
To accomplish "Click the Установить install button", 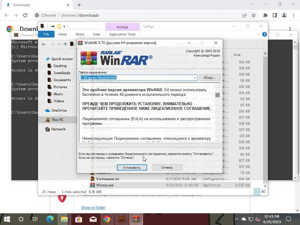I will coord(132,167).
